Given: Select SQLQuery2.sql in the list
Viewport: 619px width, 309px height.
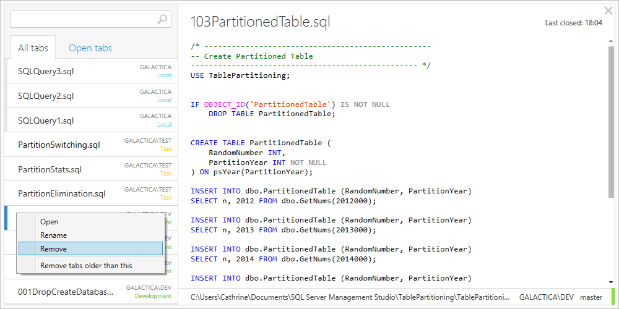Looking at the screenshot, I should (x=46, y=96).
